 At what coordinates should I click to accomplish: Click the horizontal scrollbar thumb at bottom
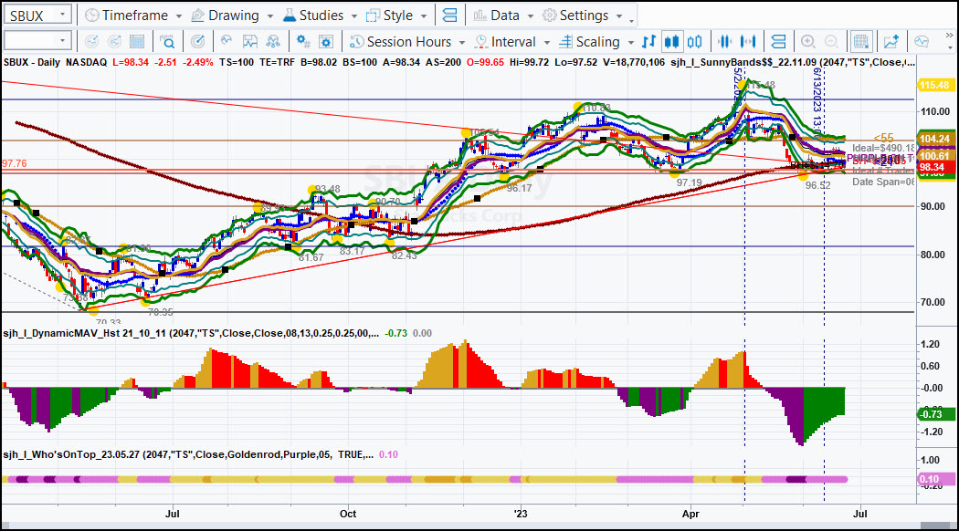coord(936,526)
